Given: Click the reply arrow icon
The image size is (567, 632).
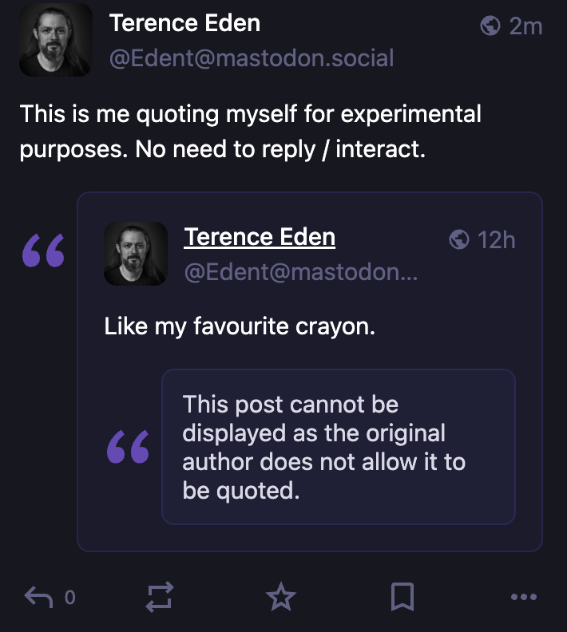Looking at the screenshot, I should (39, 596).
